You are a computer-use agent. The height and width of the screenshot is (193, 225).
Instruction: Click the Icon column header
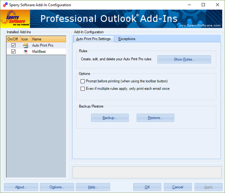coord(26,39)
